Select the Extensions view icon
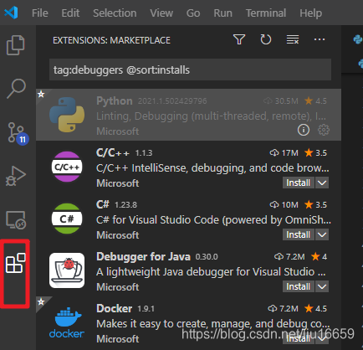363x350 pixels. (15, 263)
